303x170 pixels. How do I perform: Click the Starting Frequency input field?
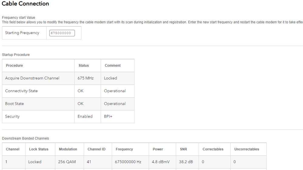click(x=62, y=33)
